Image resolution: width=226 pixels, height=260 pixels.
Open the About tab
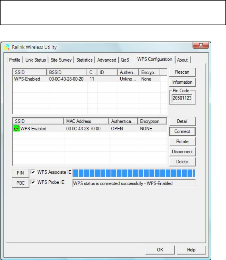point(182,60)
